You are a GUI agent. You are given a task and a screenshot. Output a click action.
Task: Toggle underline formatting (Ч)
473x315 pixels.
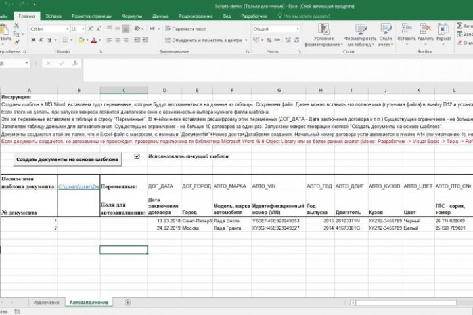[x=49, y=40]
